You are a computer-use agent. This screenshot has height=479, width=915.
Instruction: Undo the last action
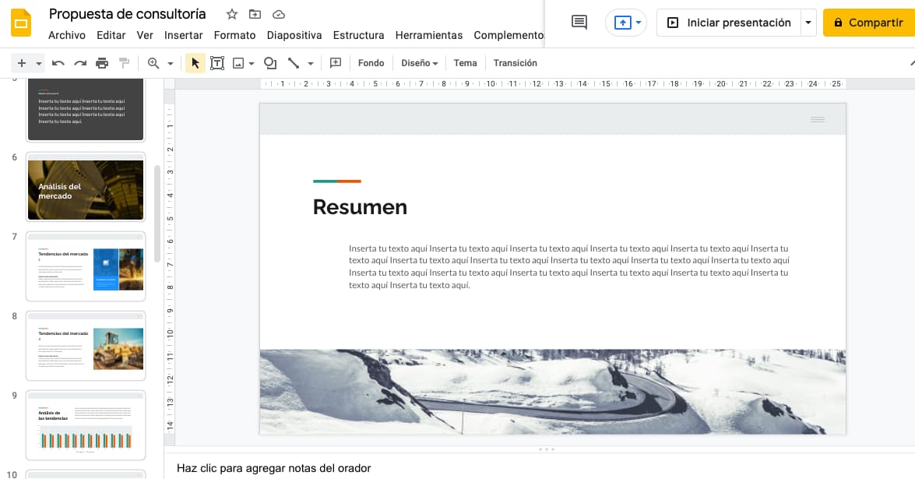click(x=58, y=62)
